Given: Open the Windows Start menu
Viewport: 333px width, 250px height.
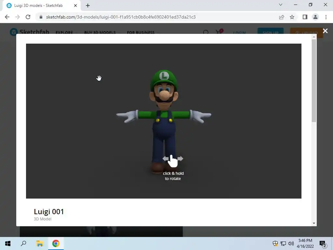Looking at the screenshot, I should pos(8,243).
